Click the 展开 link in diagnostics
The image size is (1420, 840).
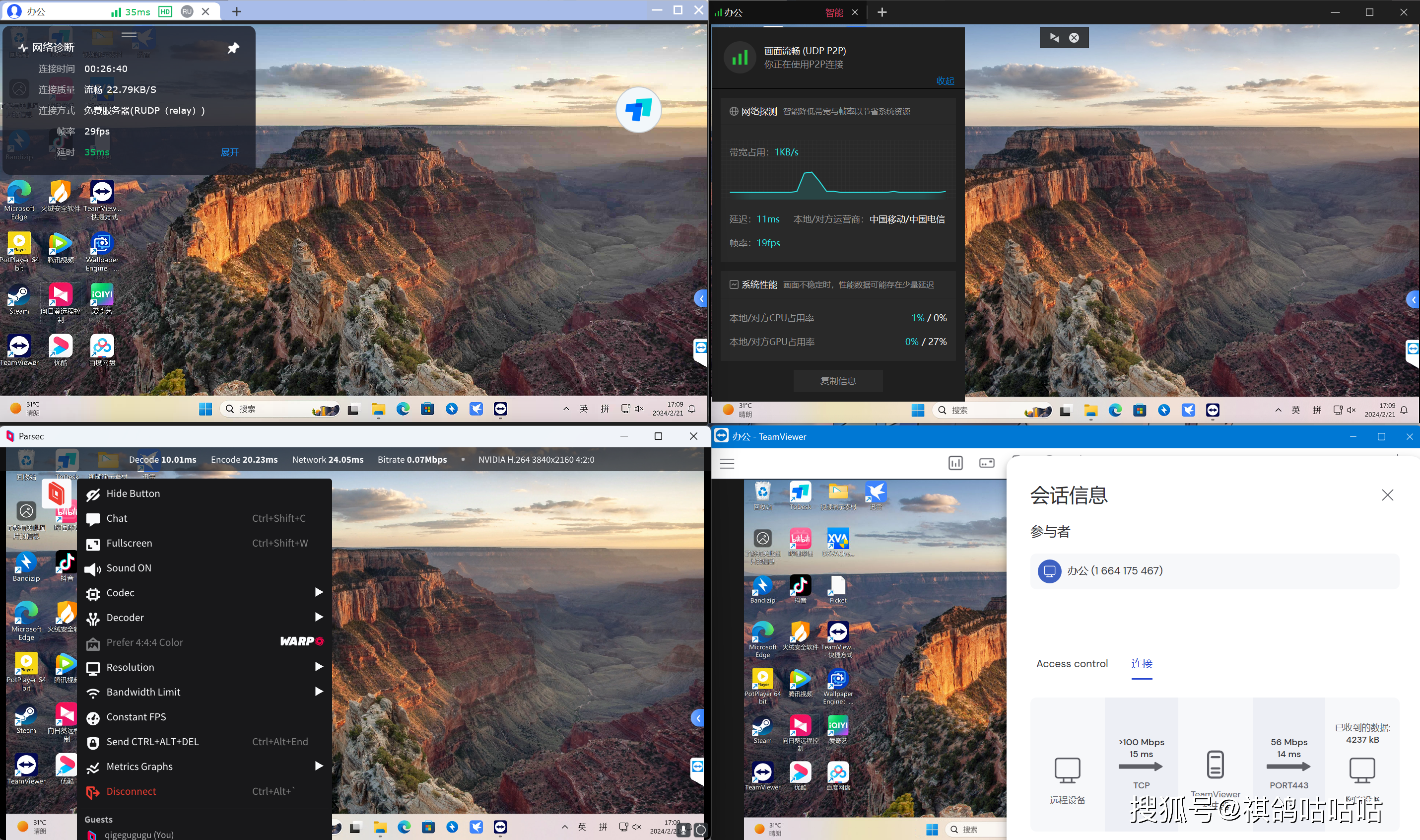coord(230,152)
